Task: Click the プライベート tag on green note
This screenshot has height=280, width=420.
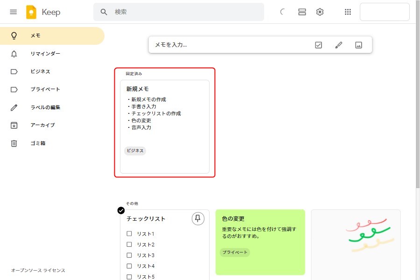Action: coord(235,252)
